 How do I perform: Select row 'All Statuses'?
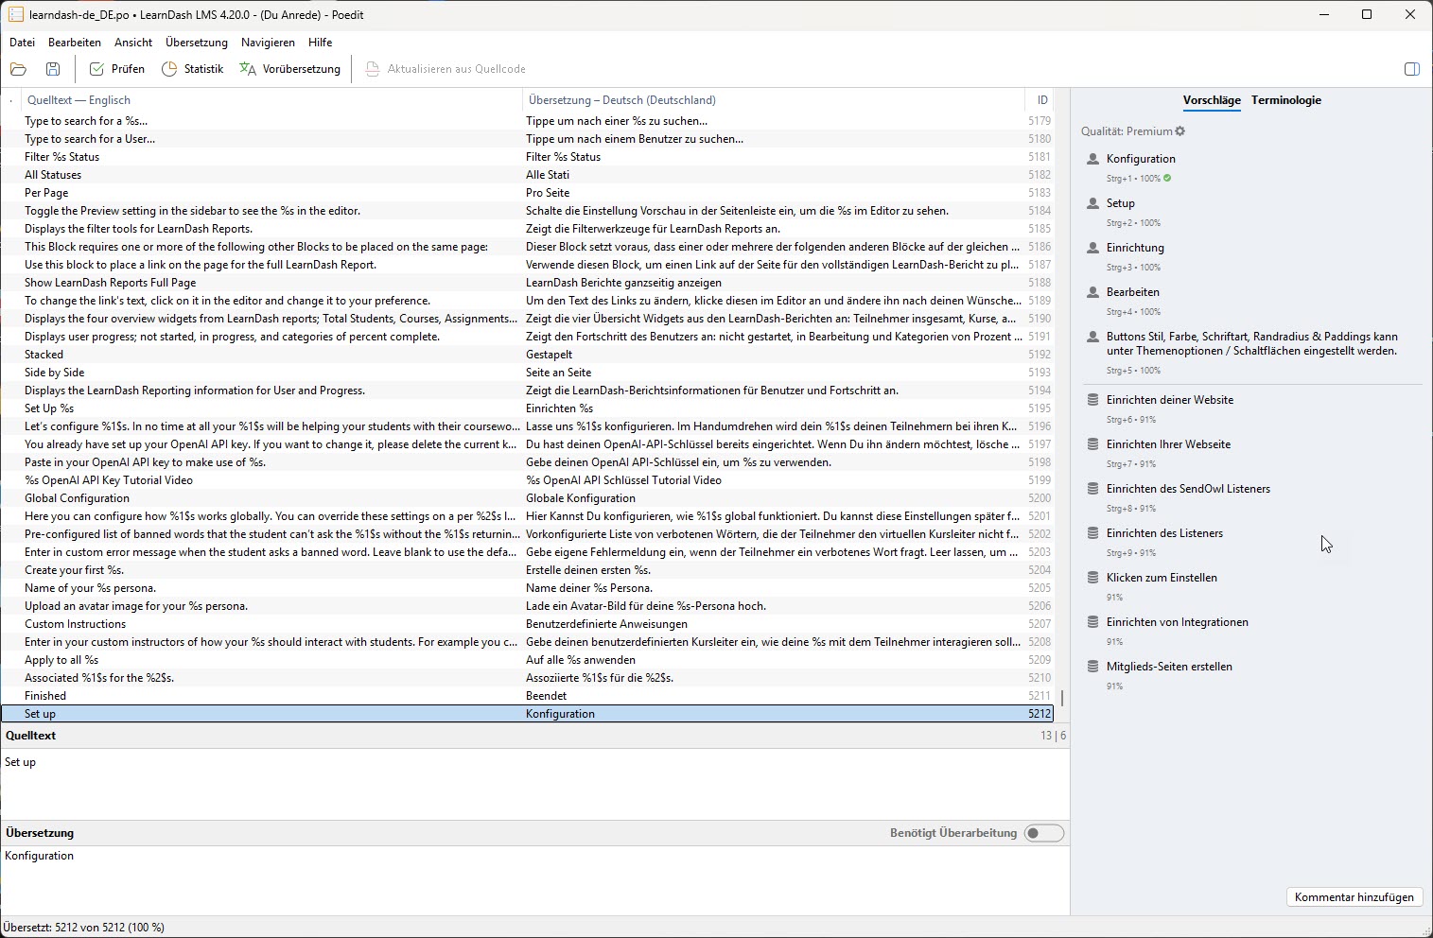(527, 175)
